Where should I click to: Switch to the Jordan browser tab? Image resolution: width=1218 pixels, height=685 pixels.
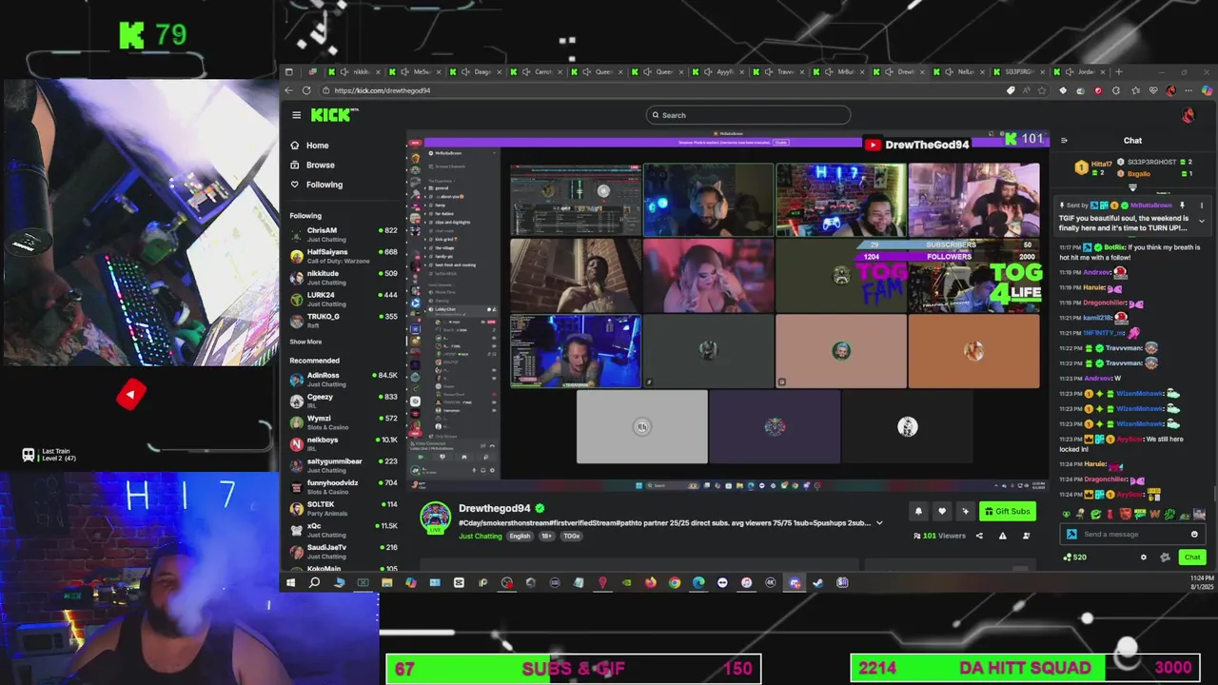click(x=1081, y=71)
